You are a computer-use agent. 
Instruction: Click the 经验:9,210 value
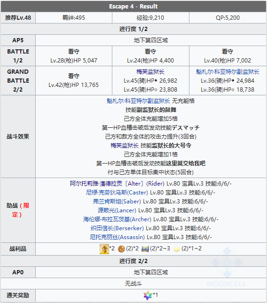pyautogui.click(x=150, y=18)
